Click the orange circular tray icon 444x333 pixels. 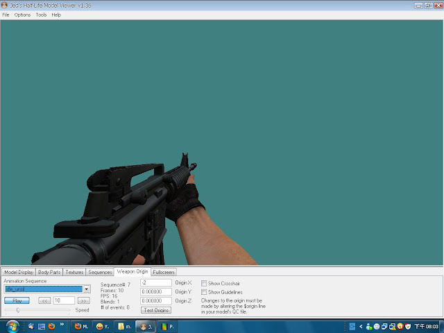tap(400, 327)
